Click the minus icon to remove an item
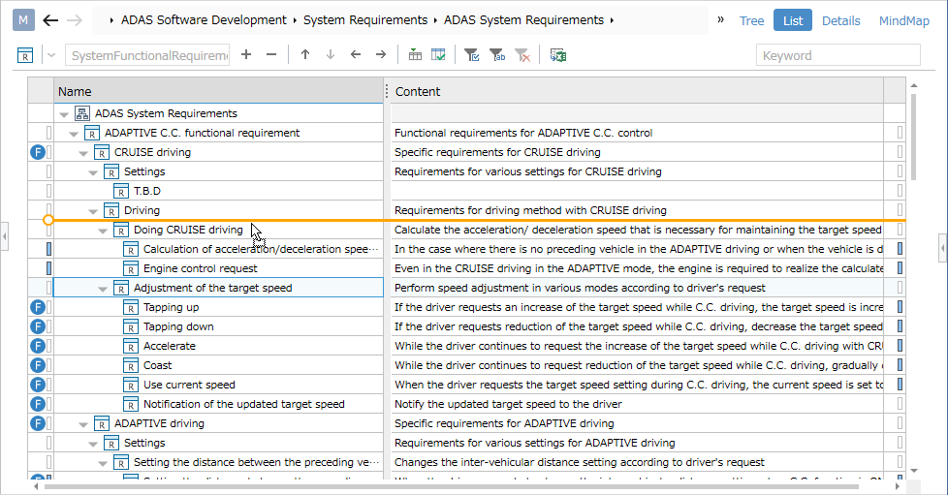 [271, 55]
